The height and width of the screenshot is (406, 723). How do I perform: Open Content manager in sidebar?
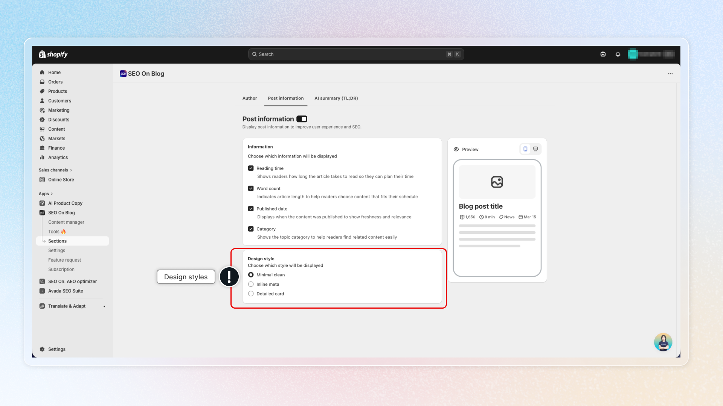[66, 222]
